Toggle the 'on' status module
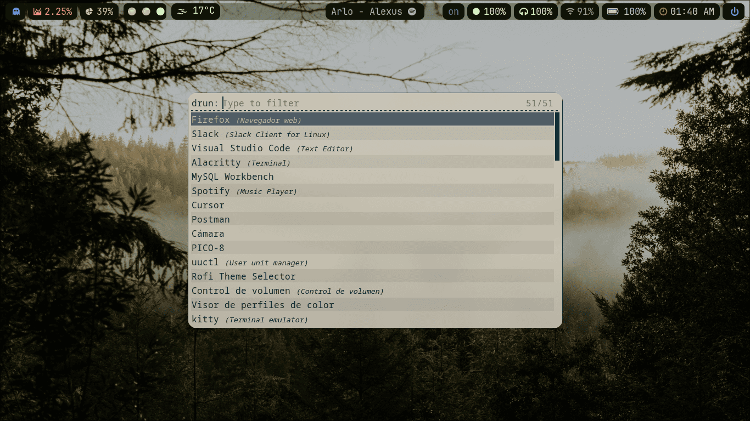The width and height of the screenshot is (750, 421). [454, 12]
